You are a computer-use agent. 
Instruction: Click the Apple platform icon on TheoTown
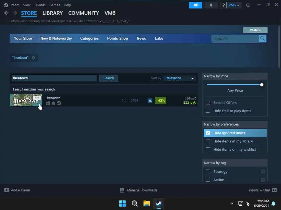(x=53, y=103)
